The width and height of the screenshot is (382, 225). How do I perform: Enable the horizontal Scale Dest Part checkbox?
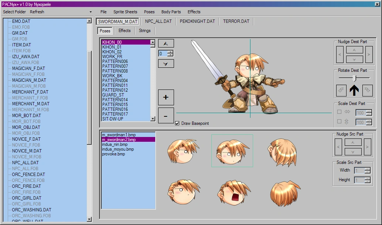coord(338,112)
